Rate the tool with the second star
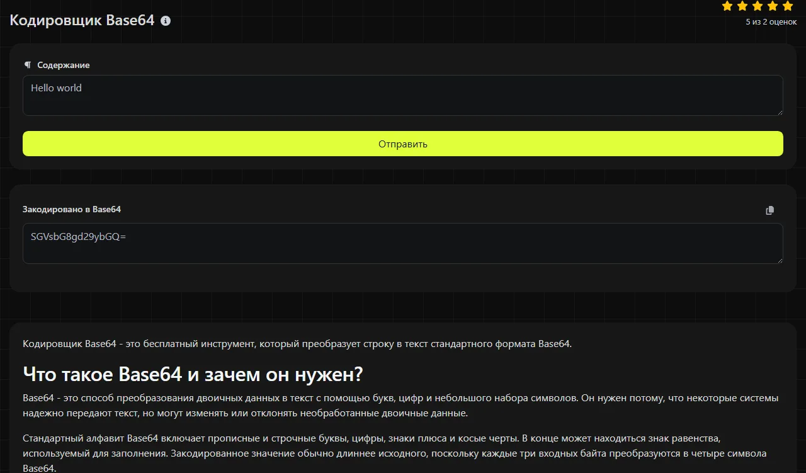806x473 pixels. (x=742, y=6)
